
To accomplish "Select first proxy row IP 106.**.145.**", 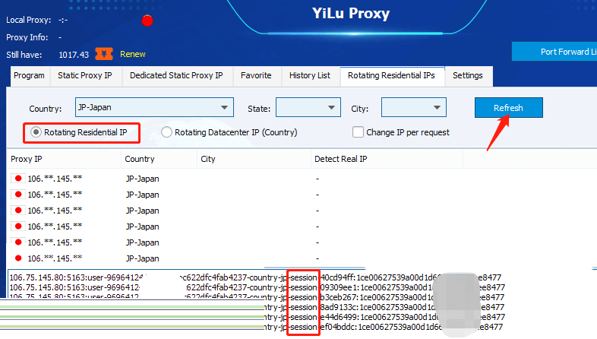I will coord(55,179).
